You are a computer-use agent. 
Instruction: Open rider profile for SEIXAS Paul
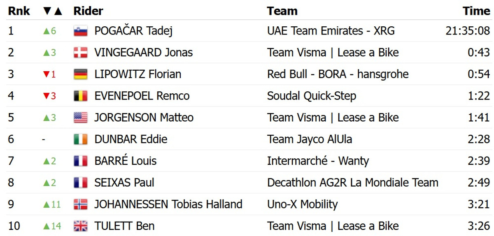[124, 183]
